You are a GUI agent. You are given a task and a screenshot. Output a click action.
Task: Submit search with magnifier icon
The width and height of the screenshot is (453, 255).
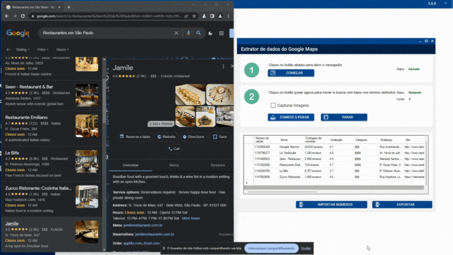click(x=198, y=33)
